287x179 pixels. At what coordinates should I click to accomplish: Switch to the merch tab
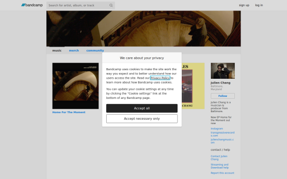74,51
